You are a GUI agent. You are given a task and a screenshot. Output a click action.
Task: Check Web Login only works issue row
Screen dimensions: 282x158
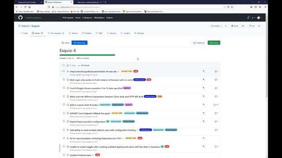coord(63,79)
